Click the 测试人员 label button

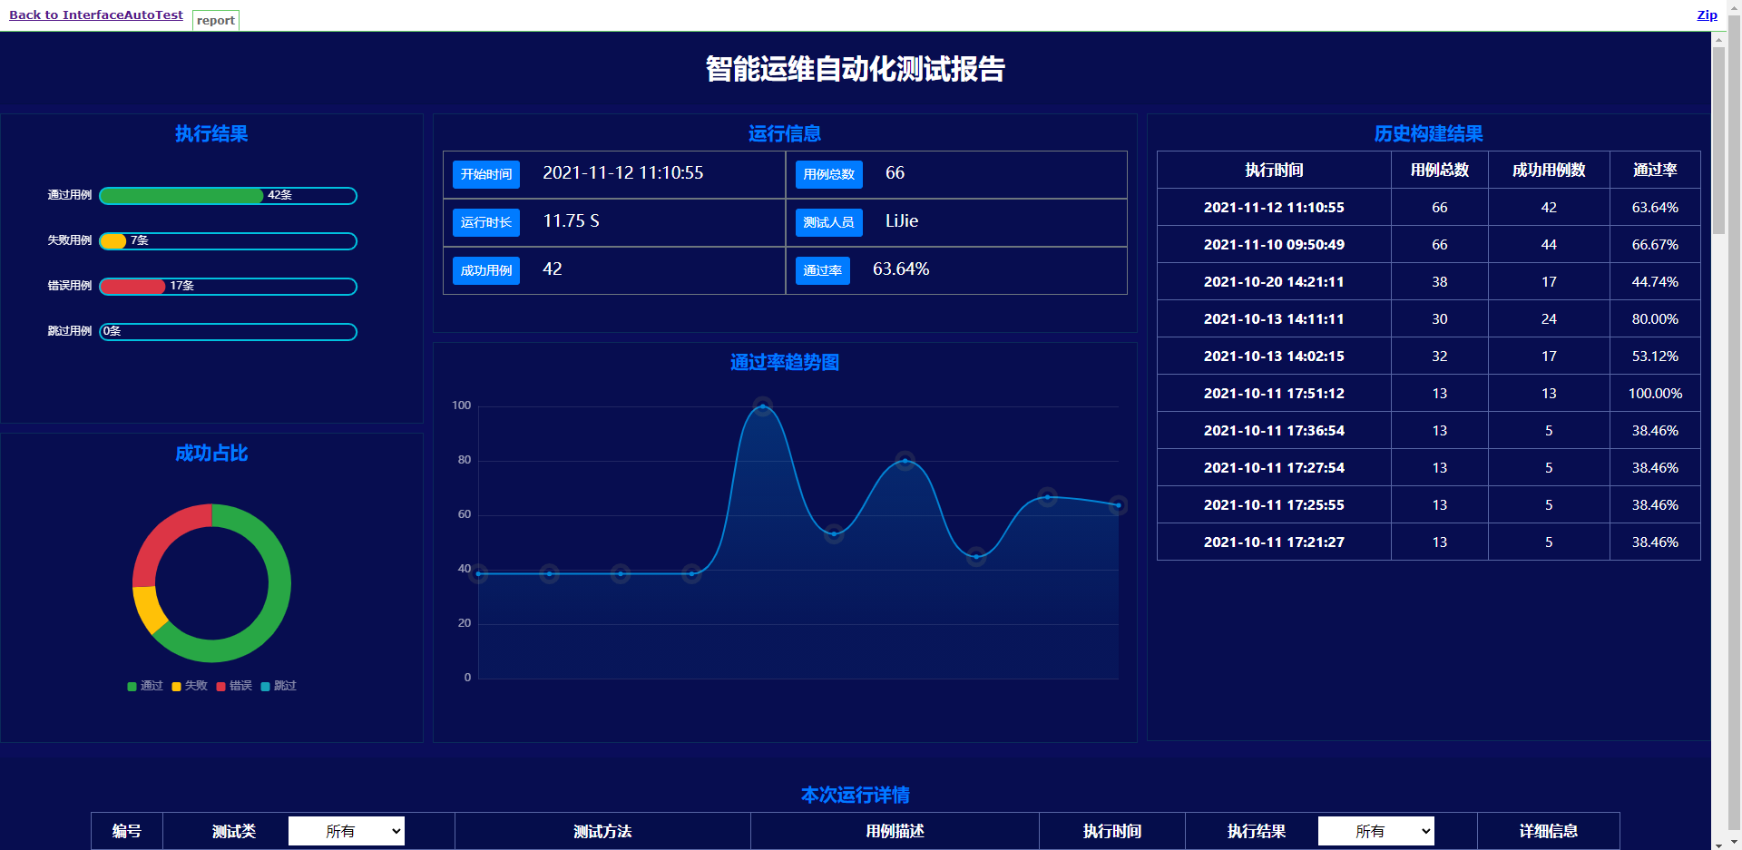(x=829, y=222)
